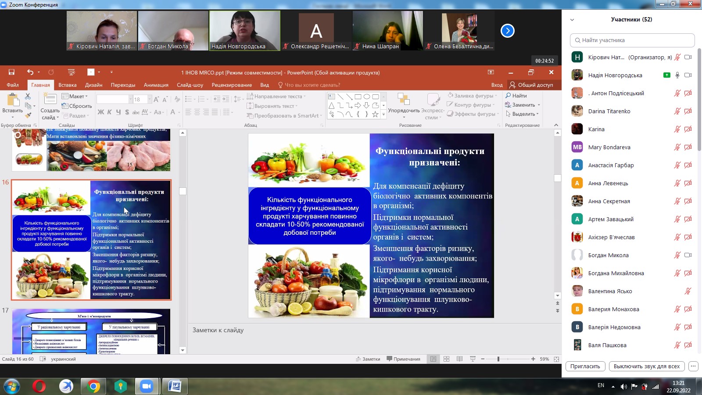Screen dimensions: 702x395
Task: Start slideshow from status bar icon
Action: (x=473, y=359)
